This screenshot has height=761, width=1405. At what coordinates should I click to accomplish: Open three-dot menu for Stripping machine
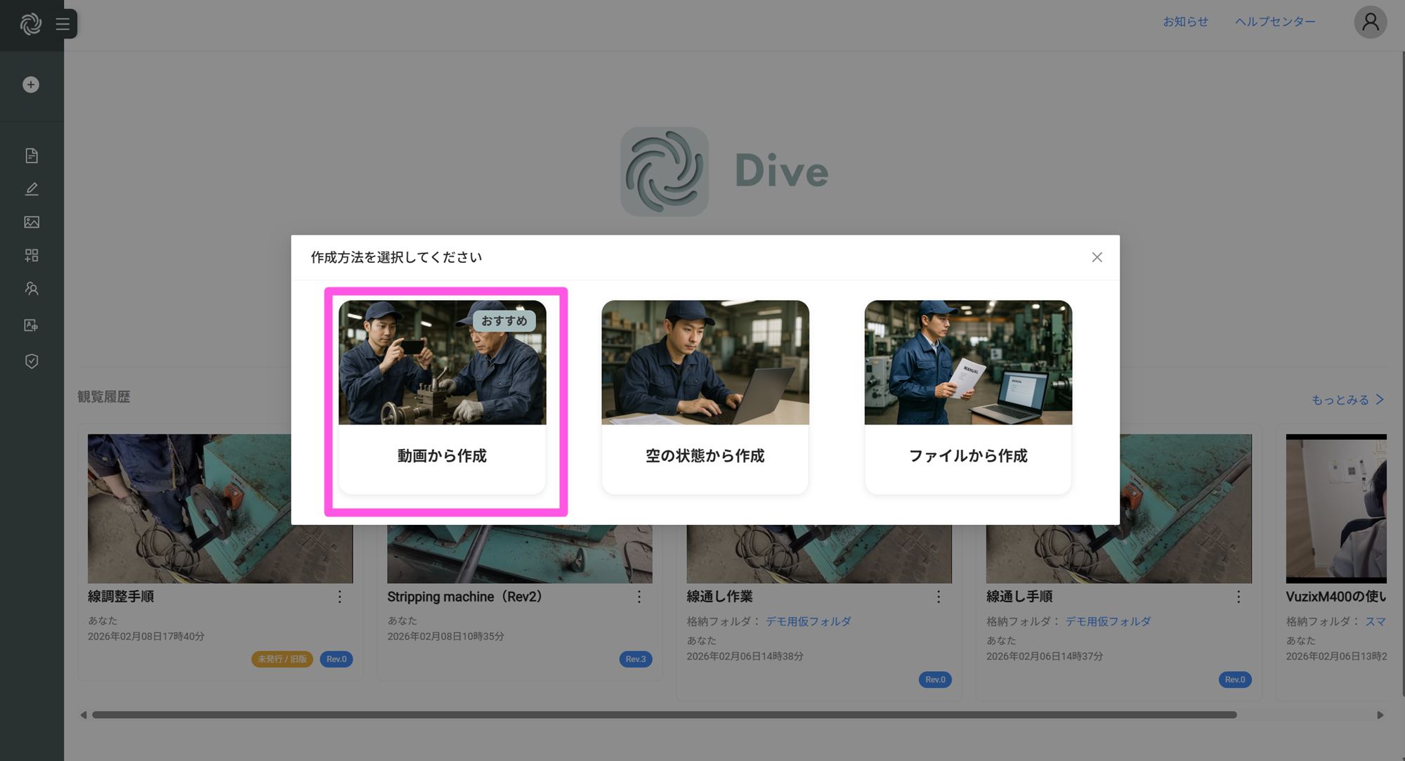point(639,597)
